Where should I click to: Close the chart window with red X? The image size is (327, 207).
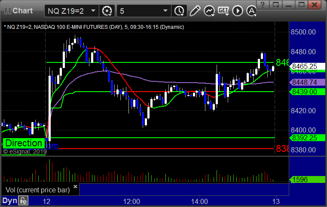click(315, 4)
